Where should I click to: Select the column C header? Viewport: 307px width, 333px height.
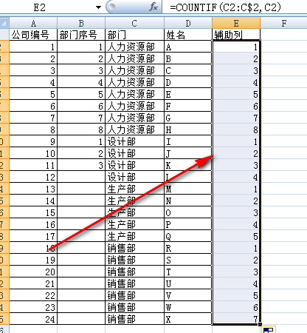pyautogui.click(x=134, y=23)
